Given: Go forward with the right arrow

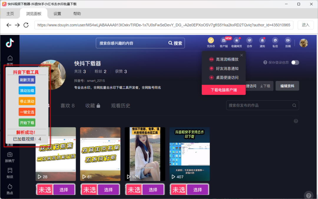Looking at the screenshot, I should pos(17,25).
